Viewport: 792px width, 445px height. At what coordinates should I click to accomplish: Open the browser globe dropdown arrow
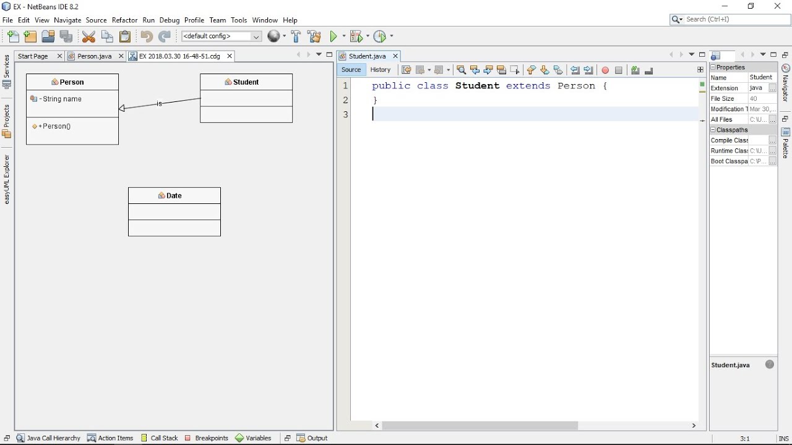284,36
